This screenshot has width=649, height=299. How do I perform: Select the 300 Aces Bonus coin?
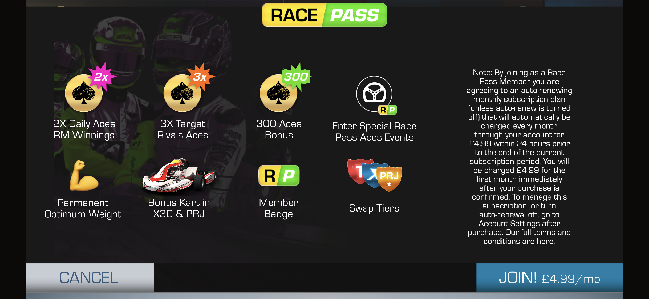coord(279,93)
